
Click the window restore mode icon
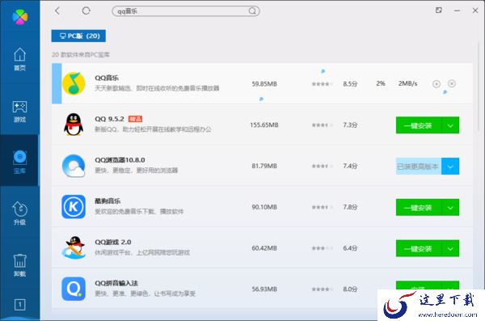[x=439, y=11]
